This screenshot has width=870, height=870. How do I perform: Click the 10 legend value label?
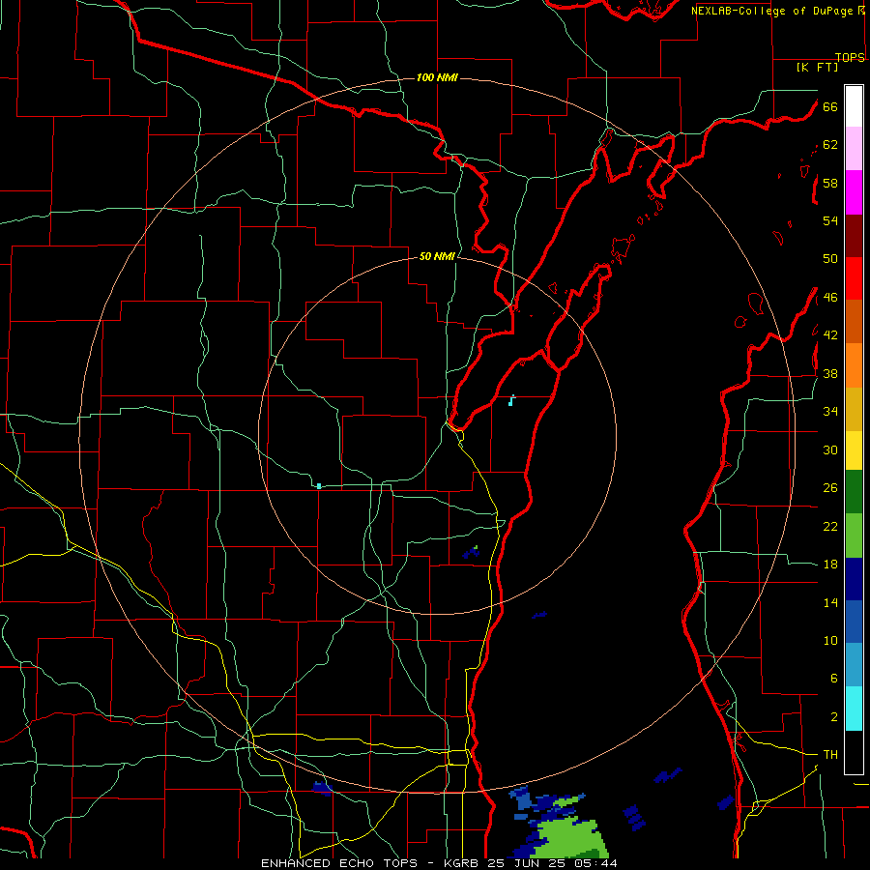(830, 640)
